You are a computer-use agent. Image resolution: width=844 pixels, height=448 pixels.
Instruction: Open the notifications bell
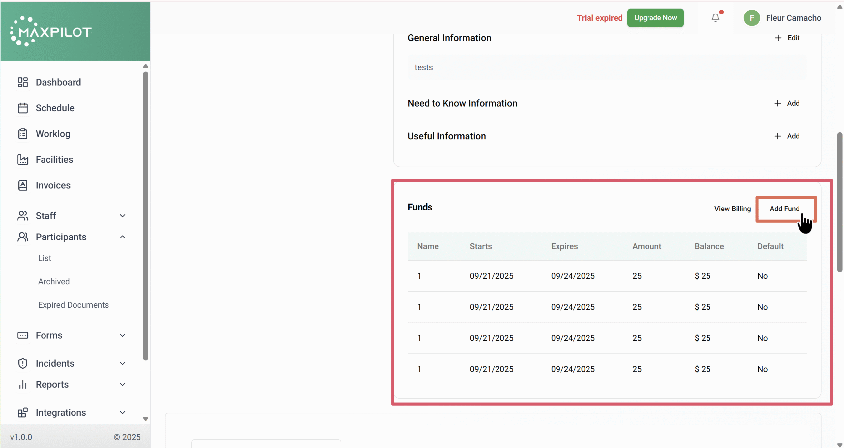(715, 18)
